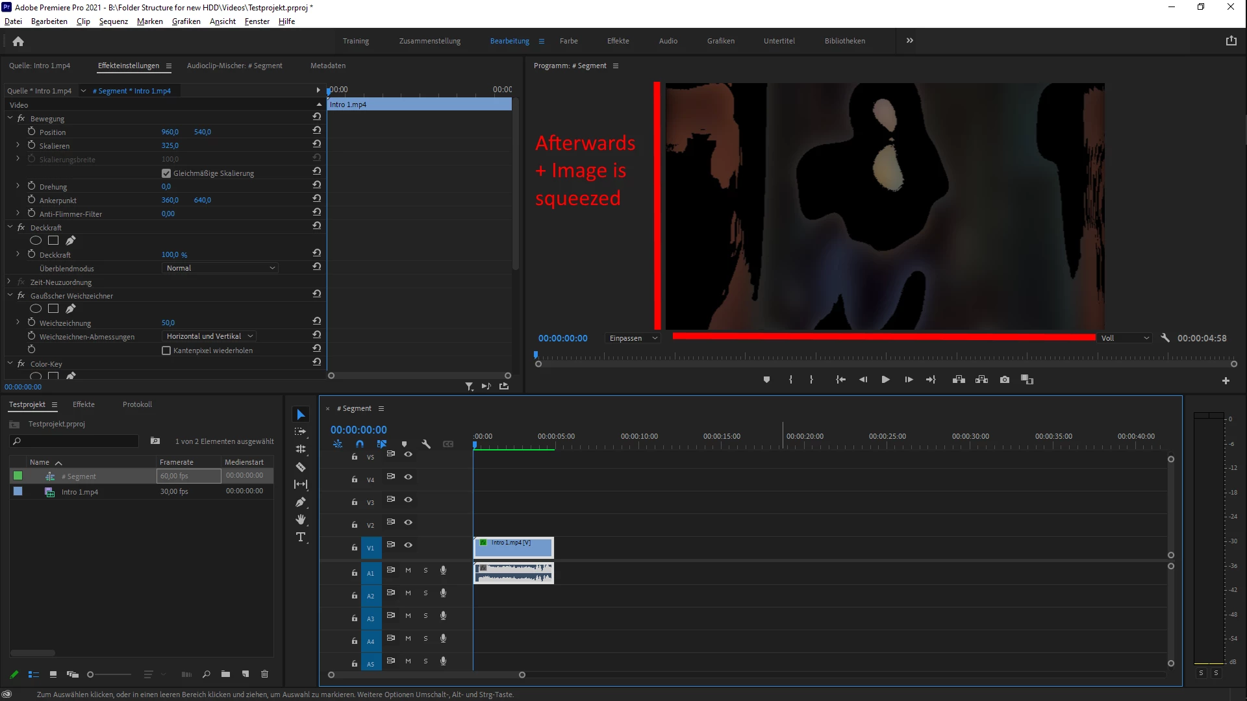Collapse the Bewegung effect section

click(10, 119)
